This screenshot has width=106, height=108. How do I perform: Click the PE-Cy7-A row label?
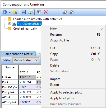(x=10, y=92)
